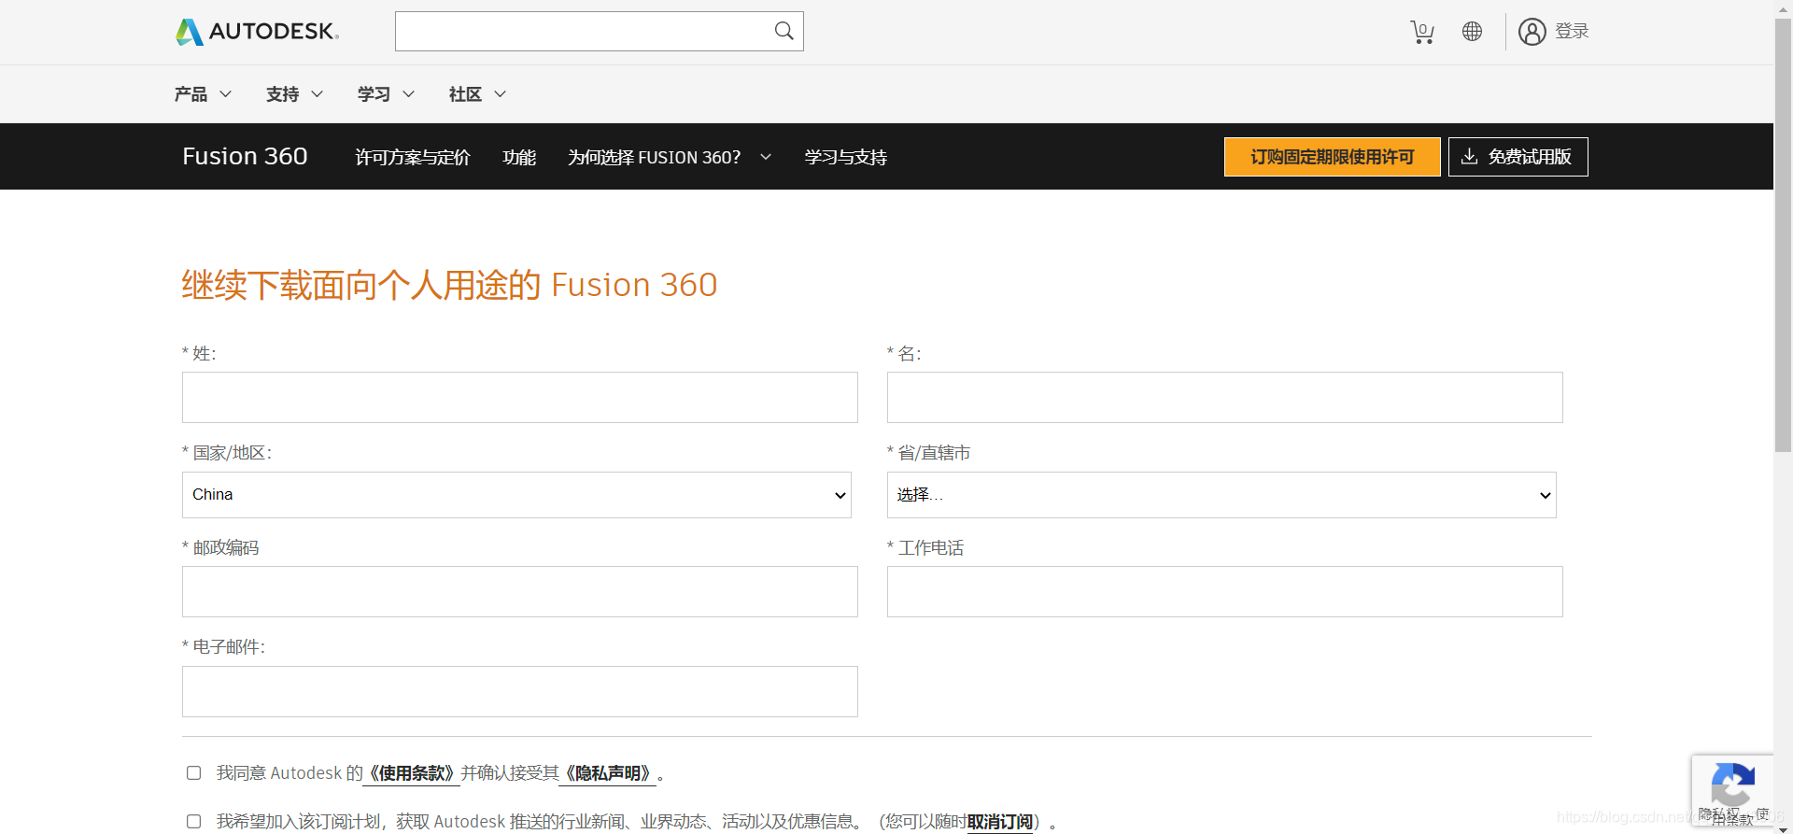The width and height of the screenshot is (1793, 834).
Task: Expand the 支持 menu
Action: pyautogui.click(x=294, y=94)
